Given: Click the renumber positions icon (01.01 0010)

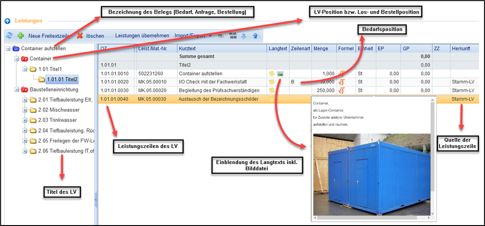Looking at the screenshot, I should (233, 36).
